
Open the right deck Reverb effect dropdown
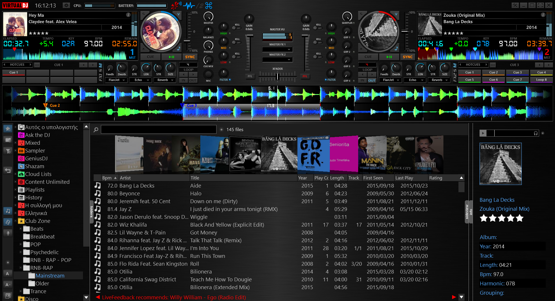pyautogui.click(x=447, y=80)
